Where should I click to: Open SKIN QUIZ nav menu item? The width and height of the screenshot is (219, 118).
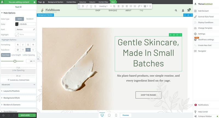point(113,10)
